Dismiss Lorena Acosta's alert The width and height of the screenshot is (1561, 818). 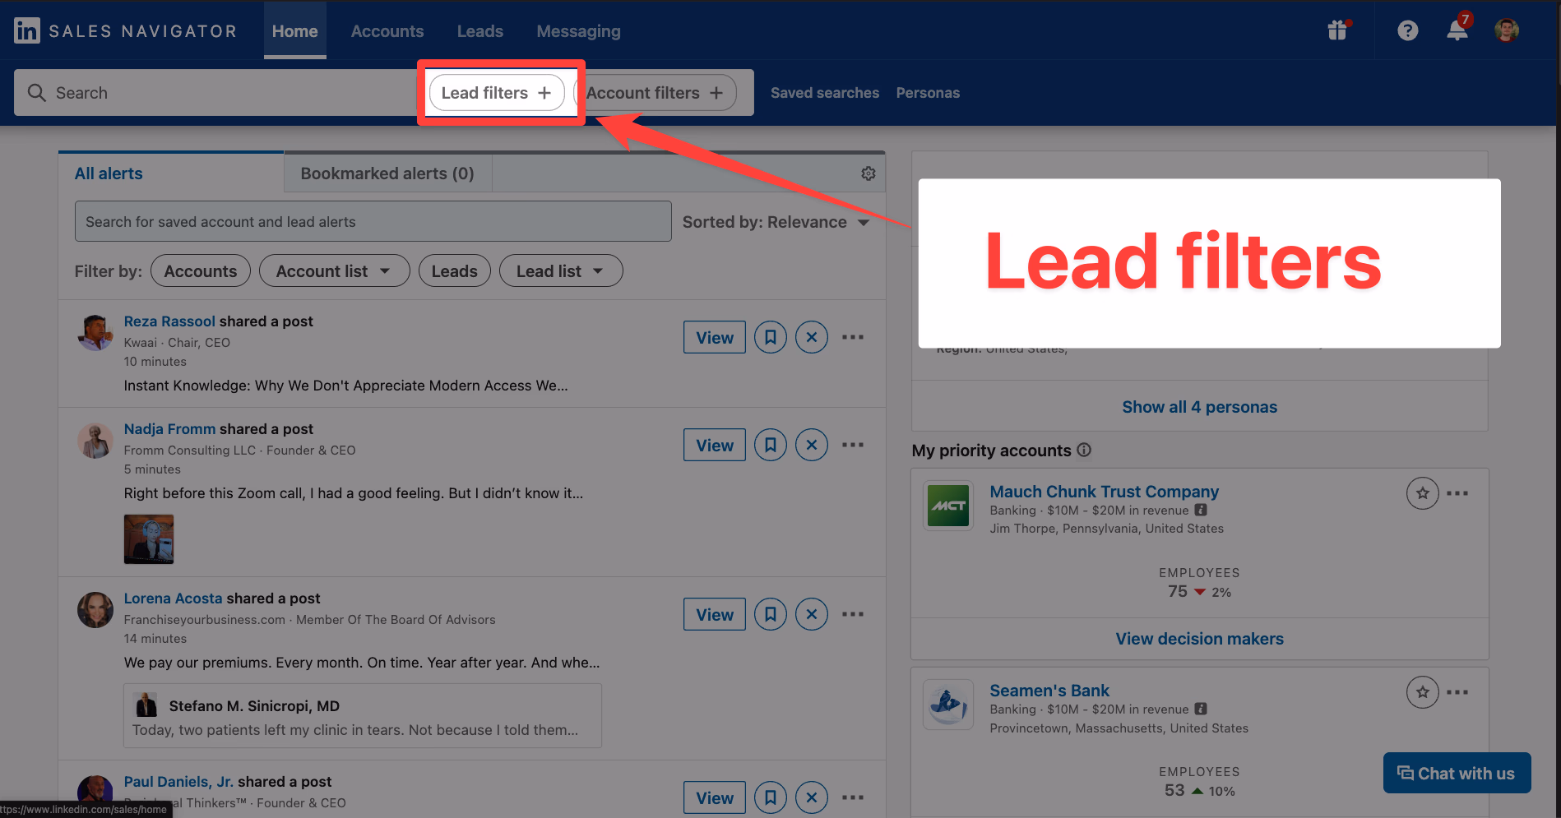point(812,614)
